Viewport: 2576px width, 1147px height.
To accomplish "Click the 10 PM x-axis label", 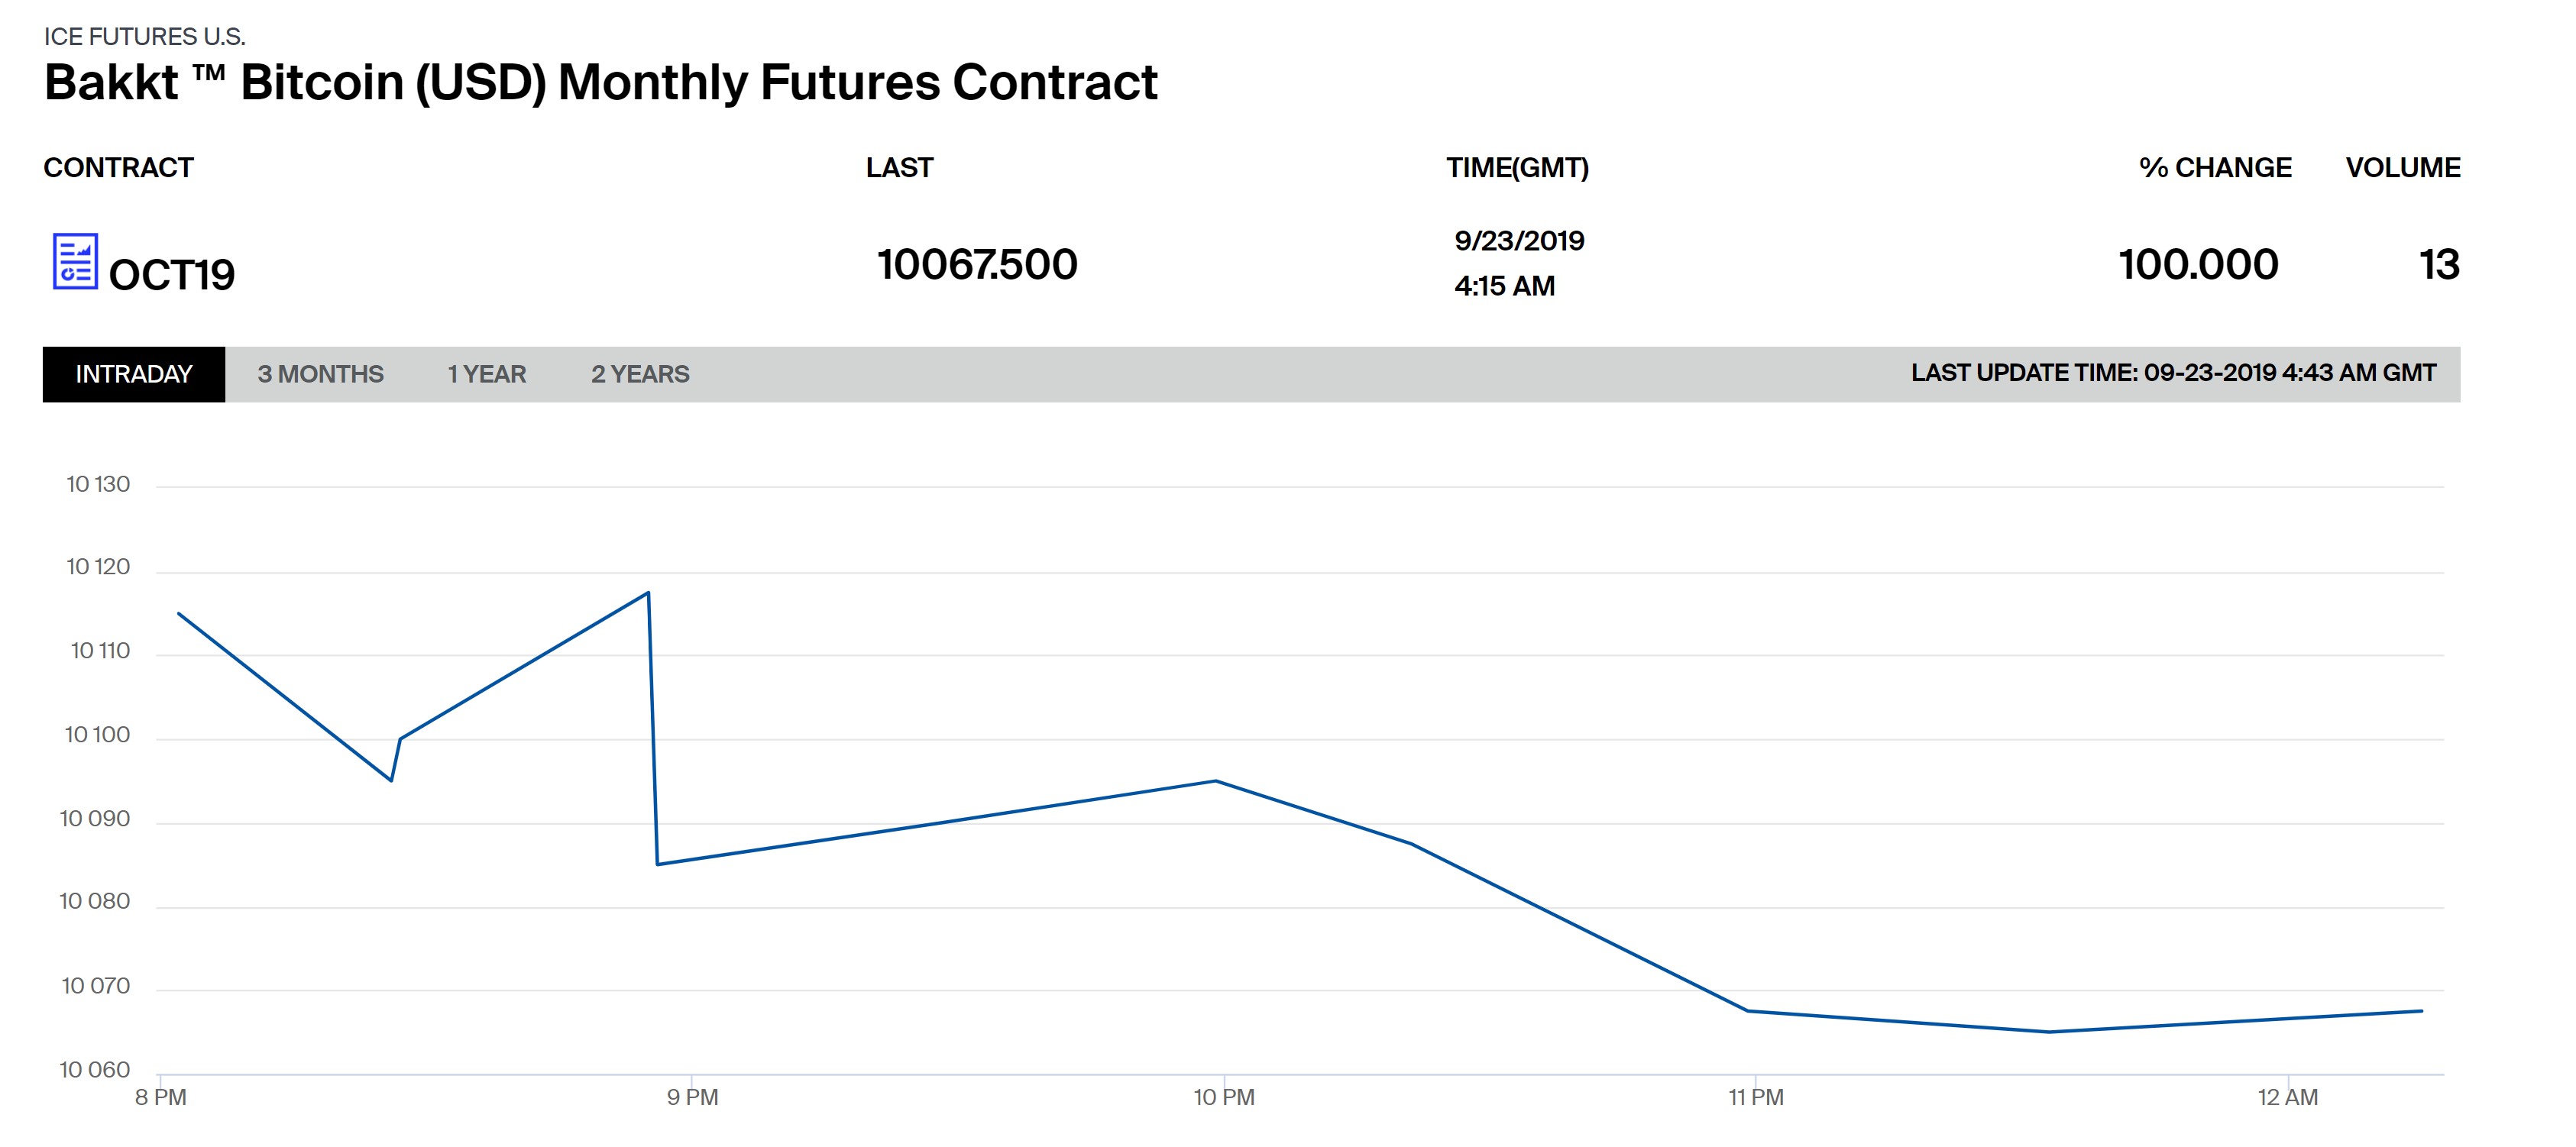I will pos(1223,1097).
